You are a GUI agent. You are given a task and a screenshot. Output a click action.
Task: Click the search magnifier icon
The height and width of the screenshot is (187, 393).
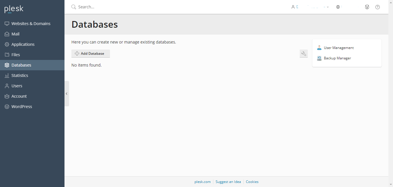point(74,7)
